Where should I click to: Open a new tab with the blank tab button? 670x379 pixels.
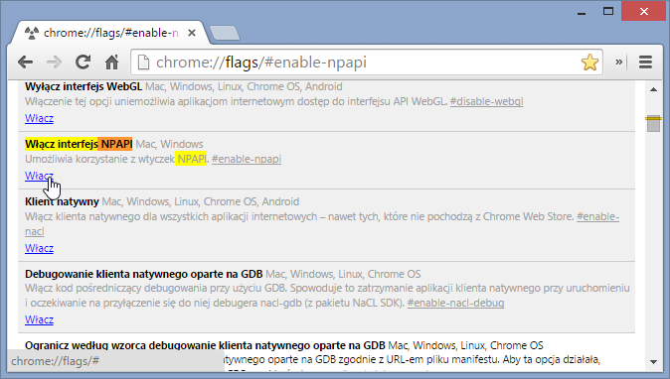coord(225,33)
